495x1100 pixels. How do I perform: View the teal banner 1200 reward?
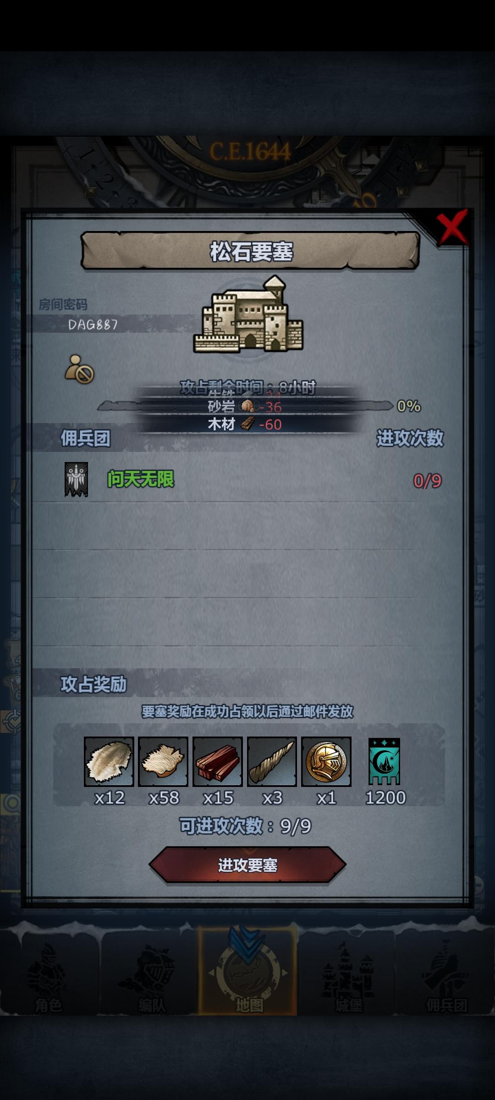pyautogui.click(x=385, y=761)
